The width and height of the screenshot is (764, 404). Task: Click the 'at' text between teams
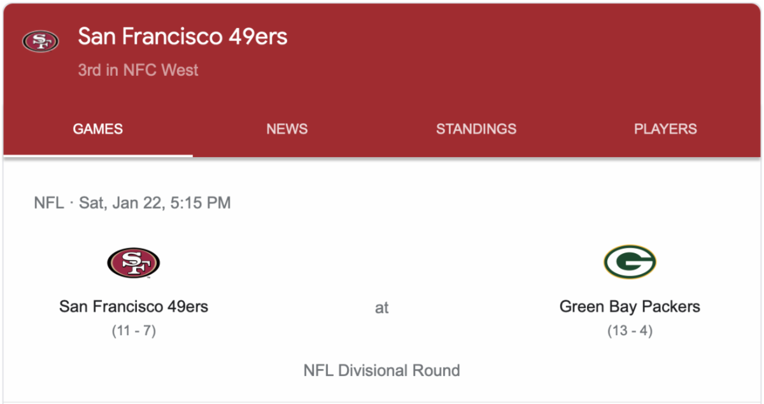tap(381, 308)
